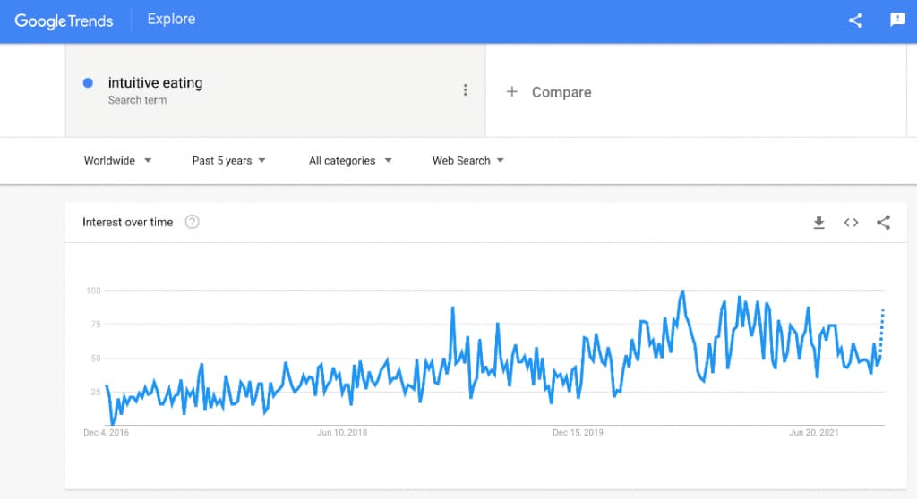Click the Google Trends logo
Viewport: 917px width, 499px height.
[64, 21]
